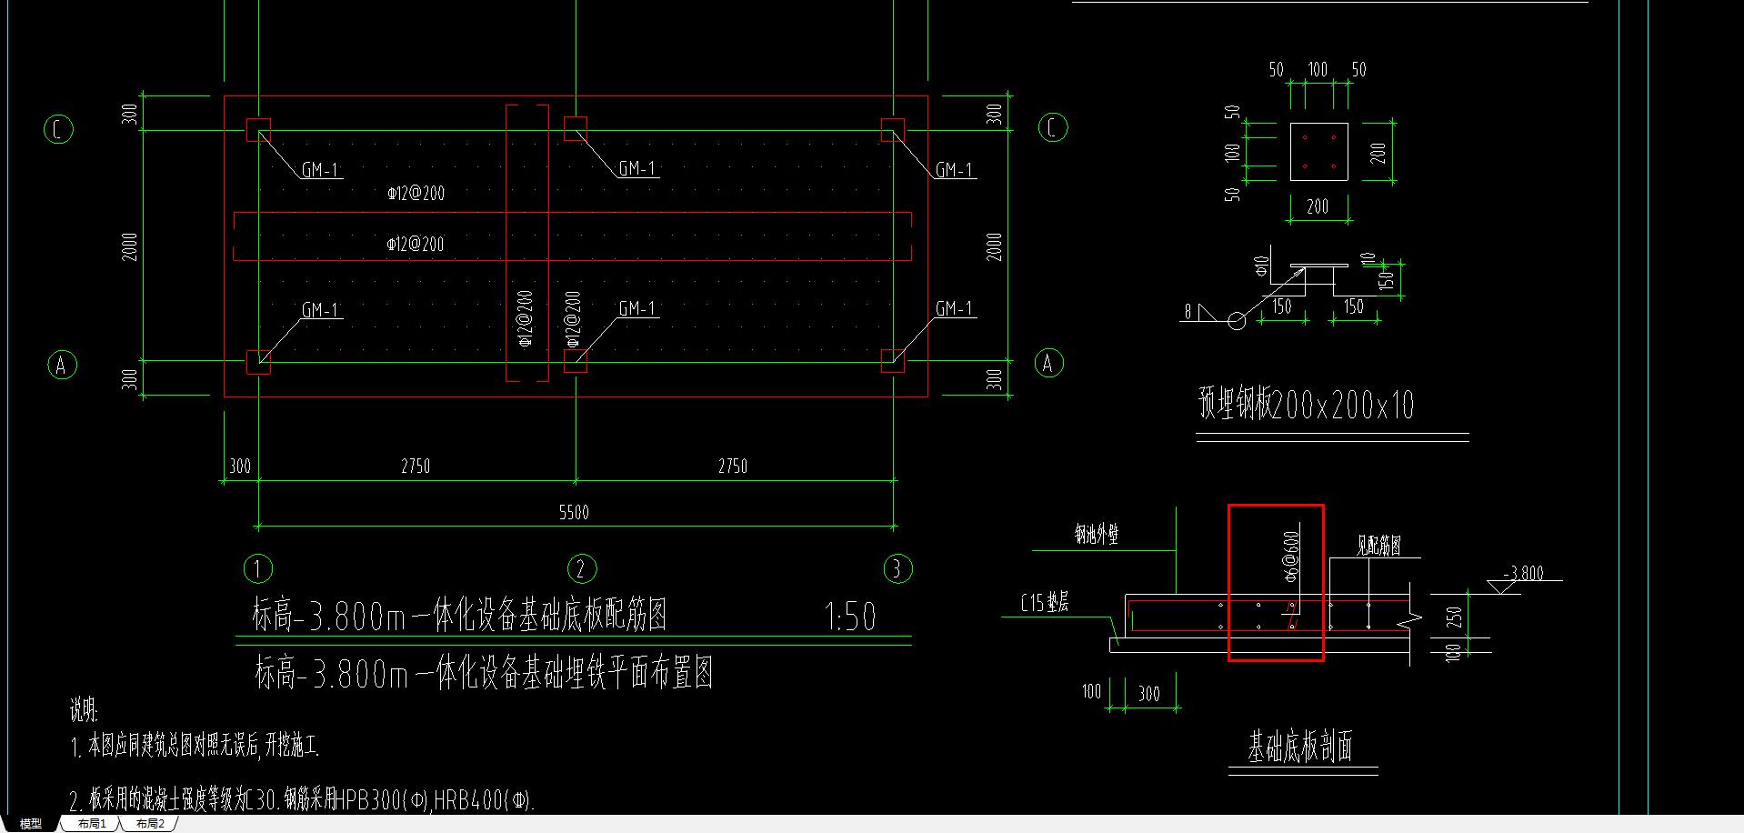Viewport: 1744px width, 833px height.
Task: Select the title 标高-3.800m一体化设备基础底板配筋图
Action: coord(460,616)
